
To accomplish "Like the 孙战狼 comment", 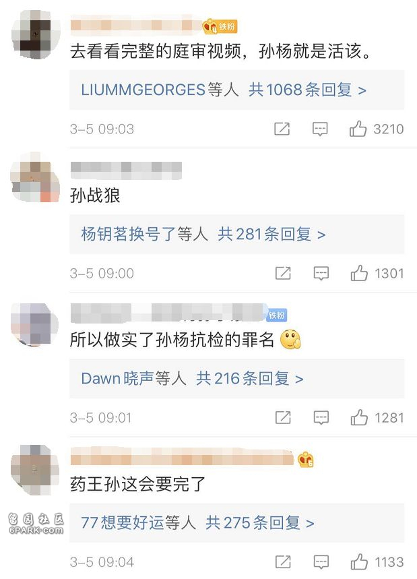I will point(359,273).
